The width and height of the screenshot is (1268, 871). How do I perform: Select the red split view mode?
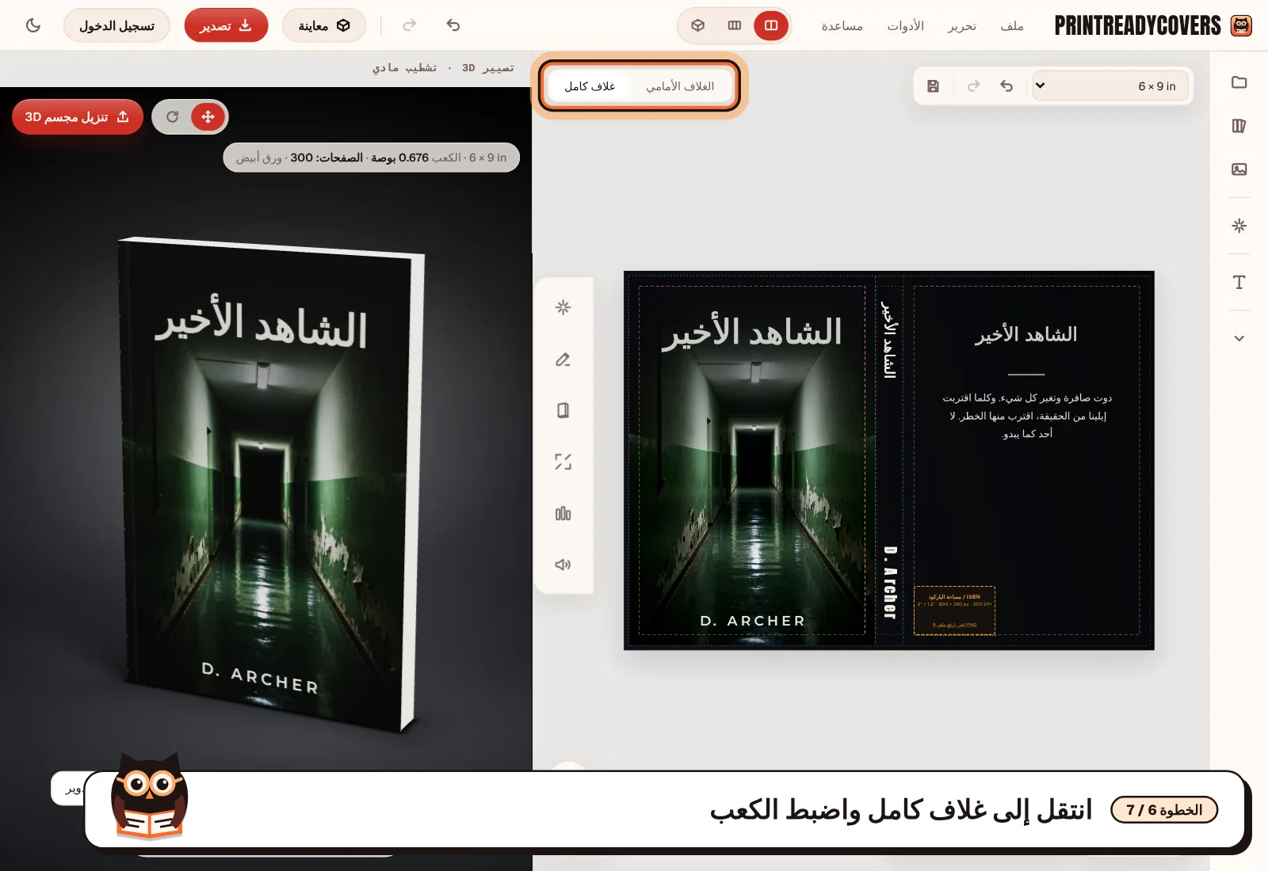click(x=771, y=25)
